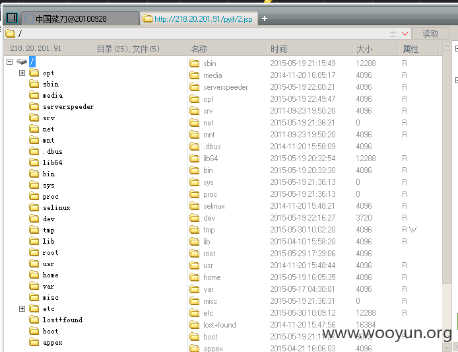
Task: Select serverspeeder folder in the tree
Action: click(x=69, y=107)
